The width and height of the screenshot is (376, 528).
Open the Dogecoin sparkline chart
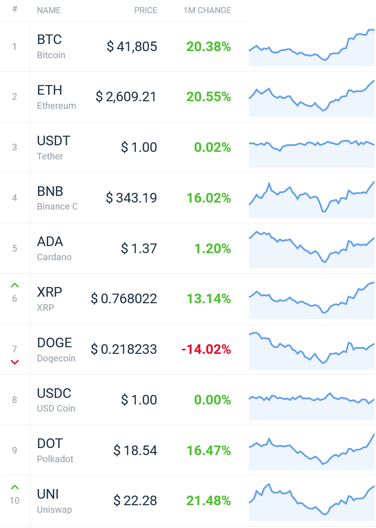coord(312,350)
